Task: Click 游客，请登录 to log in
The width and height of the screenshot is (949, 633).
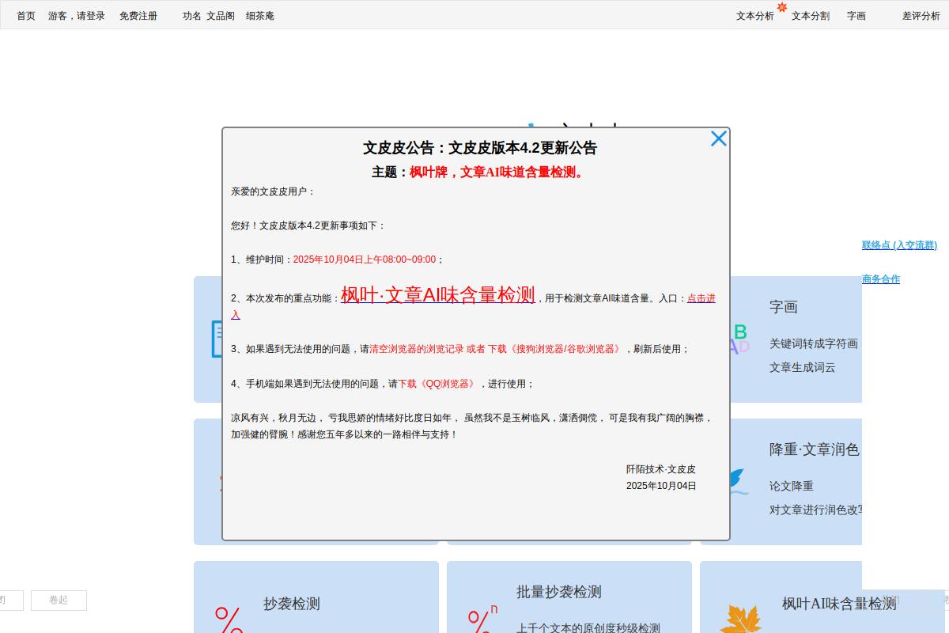Action: (77, 16)
